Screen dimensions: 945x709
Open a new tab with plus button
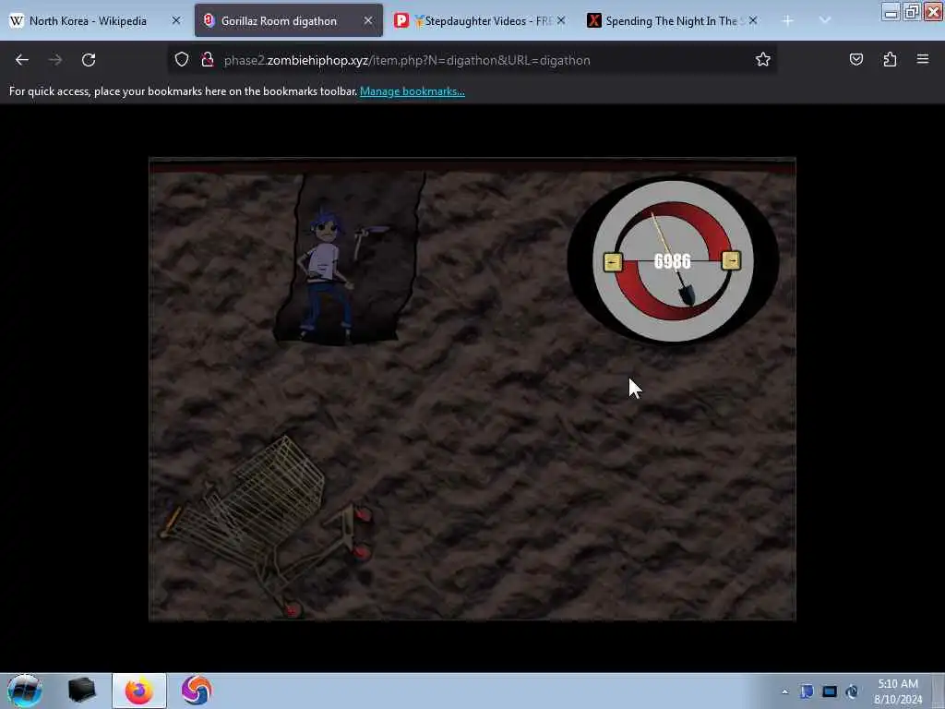coord(787,21)
